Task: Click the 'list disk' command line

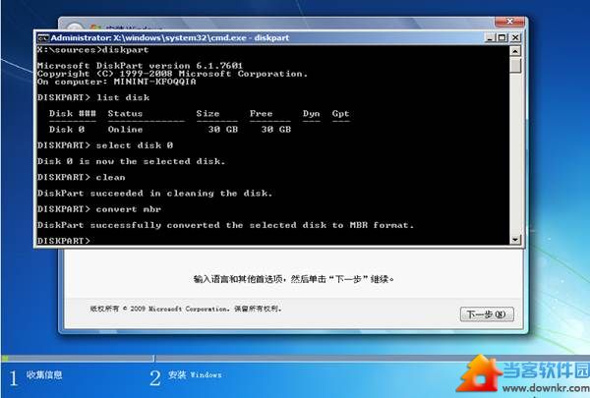Action: pos(93,97)
